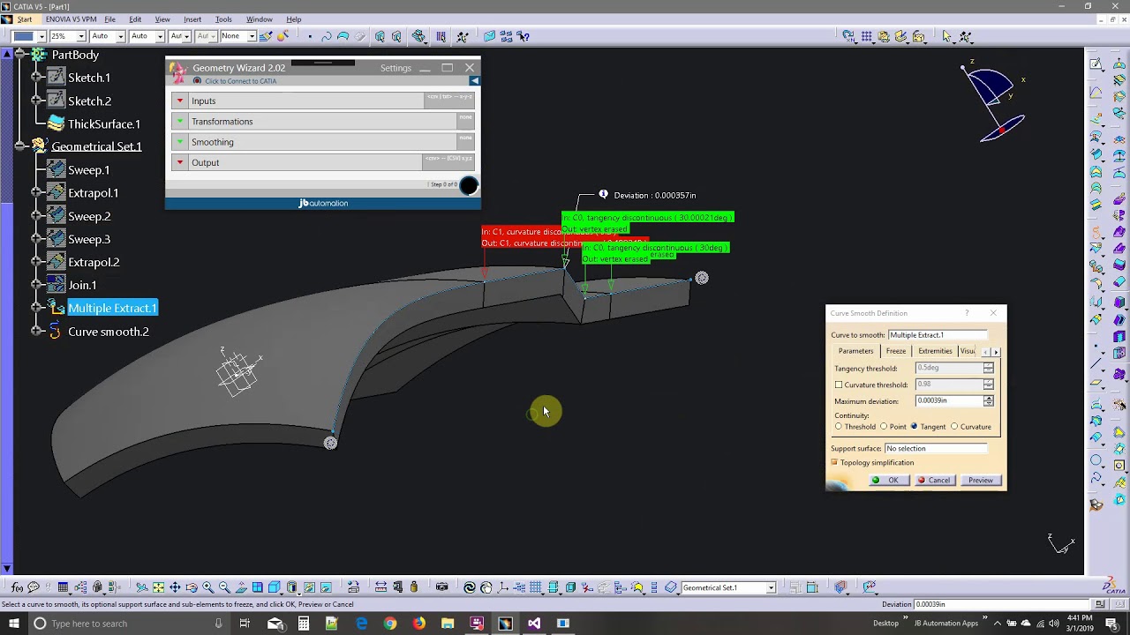Select Join.1 in the tree
This screenshot has height=635, width=1130.
click(x=82, y=285)
